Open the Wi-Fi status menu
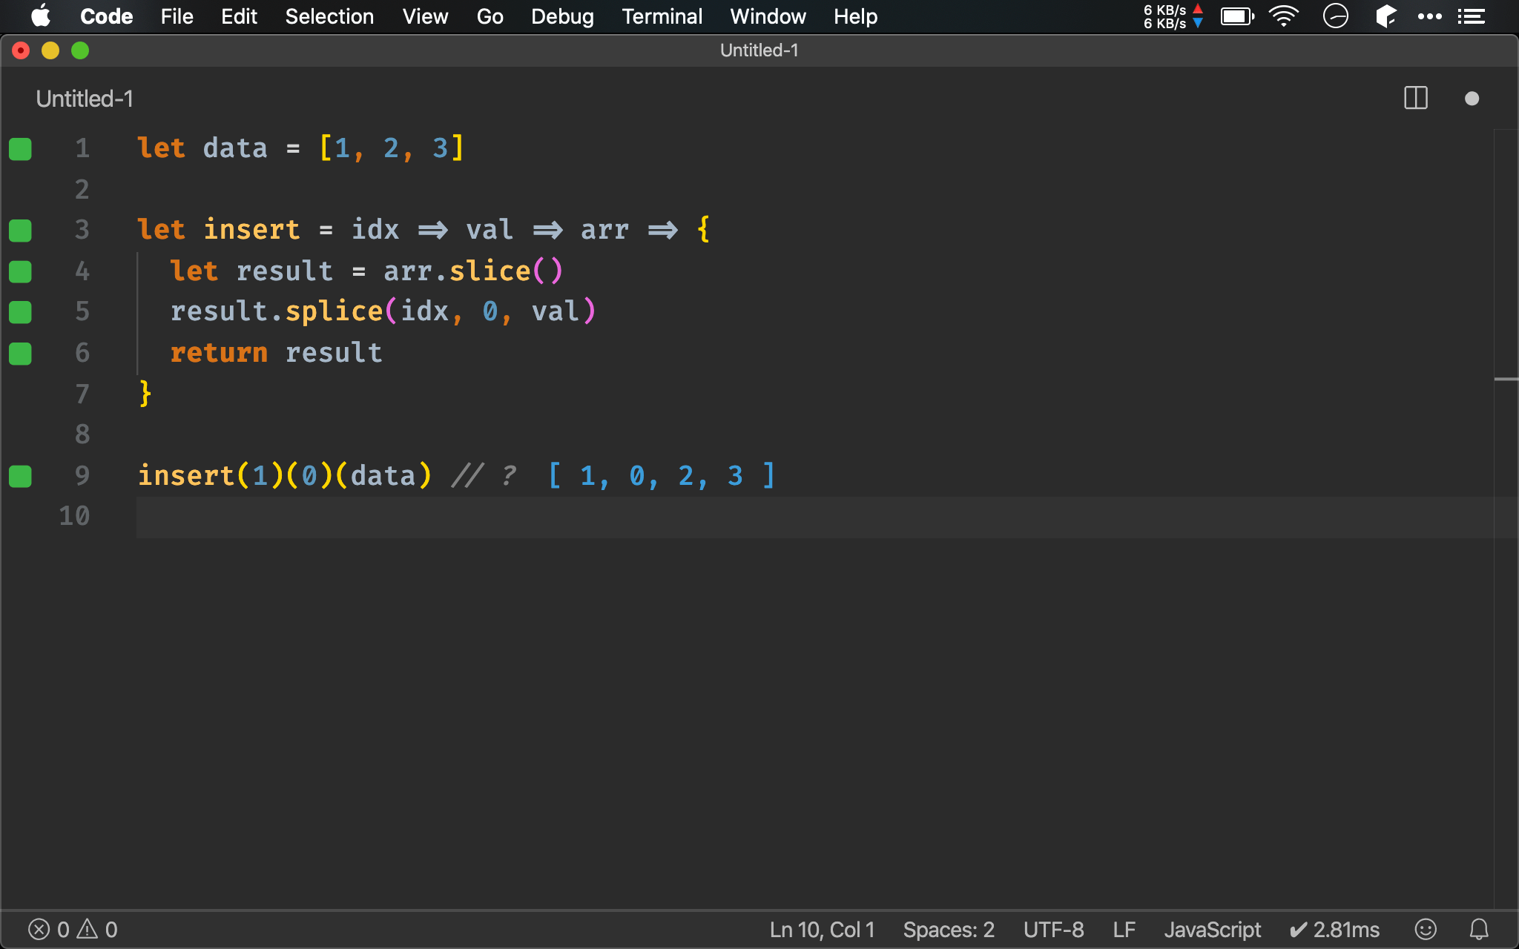The width and height of the screenshot is (1519, 949). point(1284,16)
